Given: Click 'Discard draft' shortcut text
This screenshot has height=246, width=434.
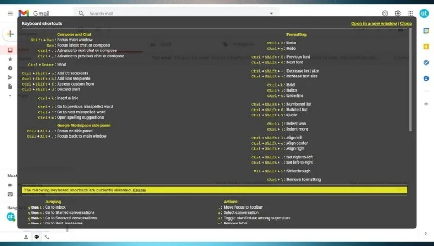Looking at the screenshot, I should click(x=68, y=89).
